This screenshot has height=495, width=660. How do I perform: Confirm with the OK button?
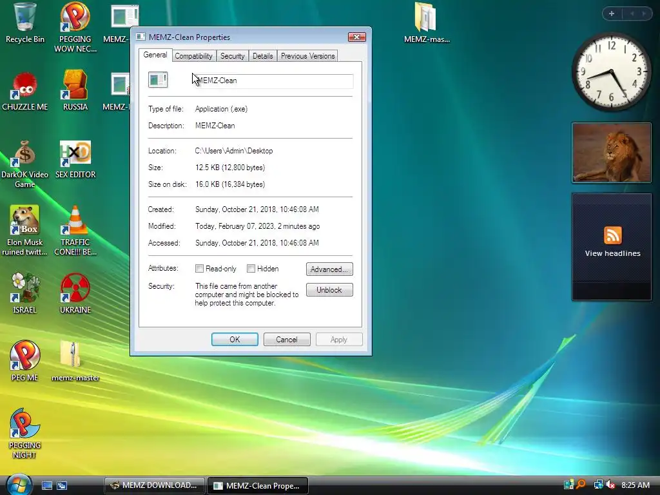pos(235,340)
